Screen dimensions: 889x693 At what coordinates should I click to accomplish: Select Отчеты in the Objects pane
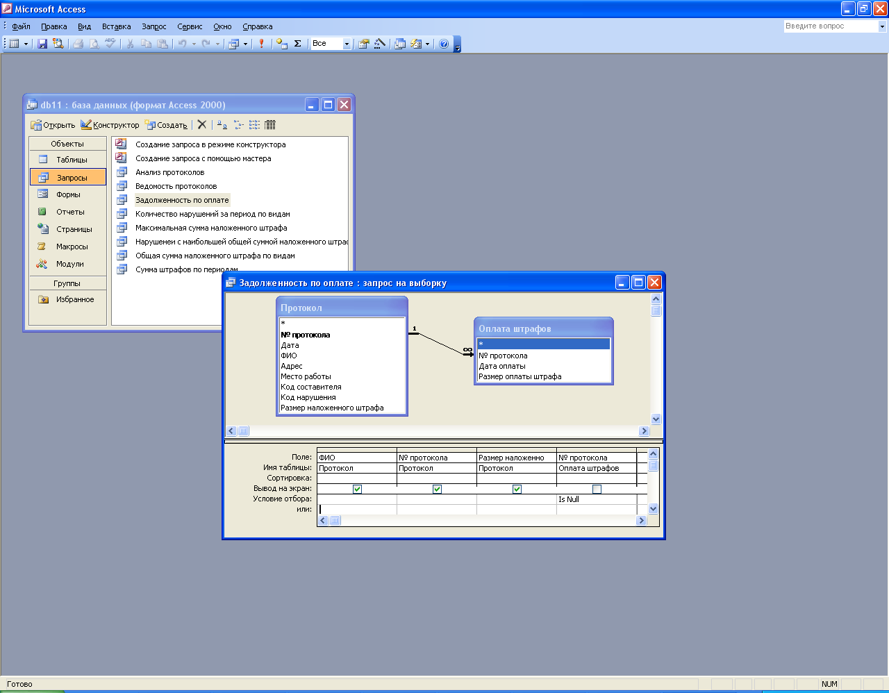(68, 212)
